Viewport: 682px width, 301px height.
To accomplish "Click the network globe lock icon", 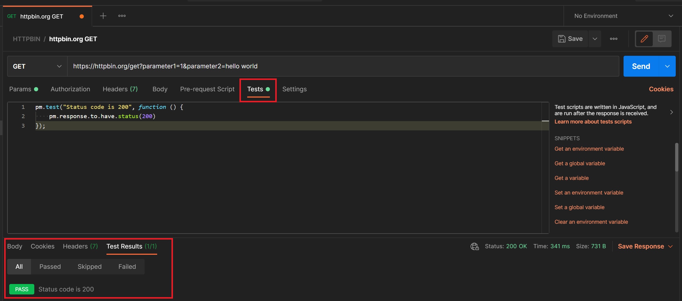I will (x=474, y=246).
